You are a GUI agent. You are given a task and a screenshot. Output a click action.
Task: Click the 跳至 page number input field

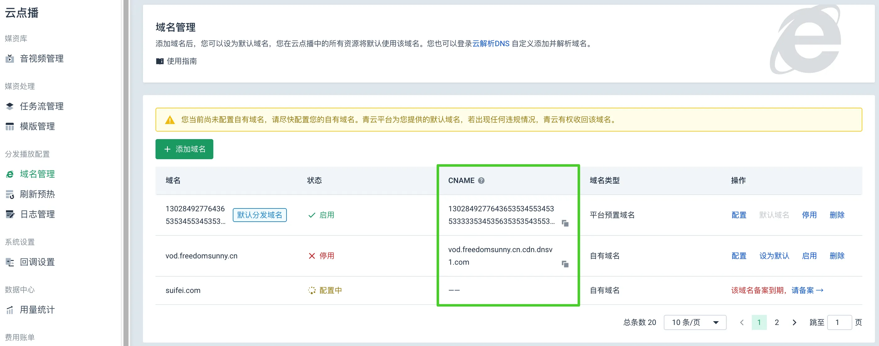point(839,322)
